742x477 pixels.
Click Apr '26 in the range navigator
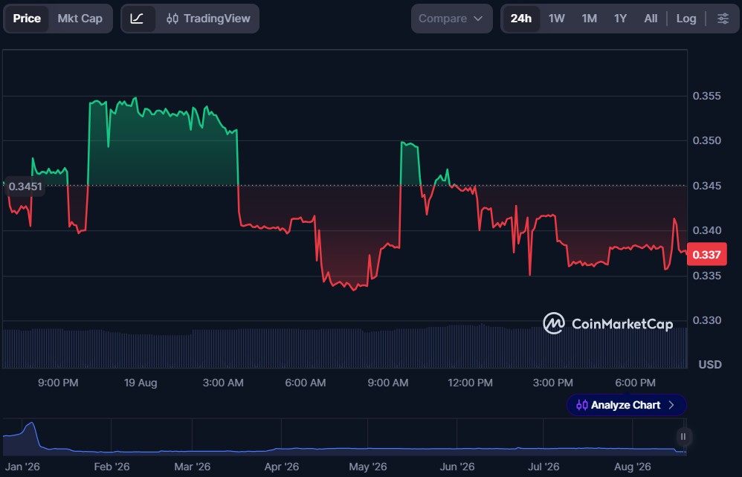[x=282, y=467]
